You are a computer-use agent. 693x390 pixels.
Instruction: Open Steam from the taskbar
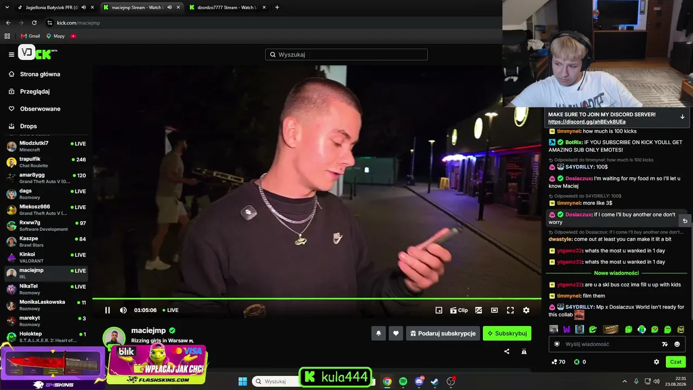pyautogui.click(x=435, y=381)
